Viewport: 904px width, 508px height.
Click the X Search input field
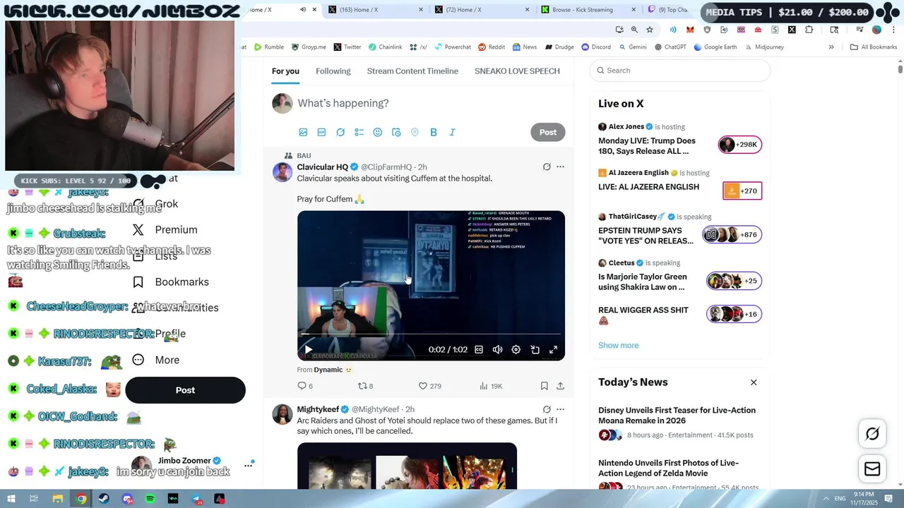[679, 71]
